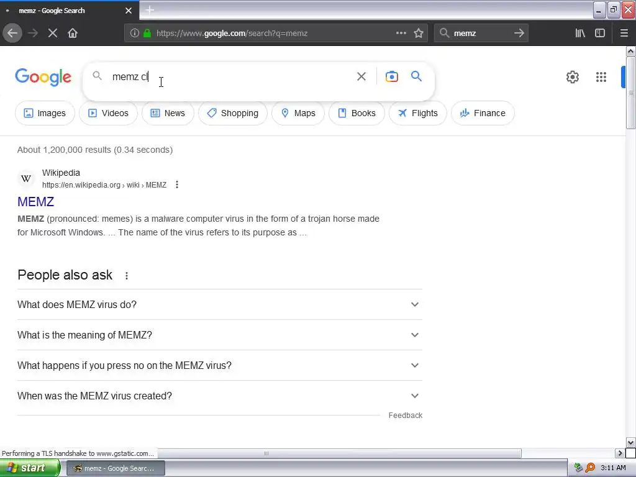The height and width of the screenshot is (477, 636).
Task: Click the results count text
Action: click(95, 150)
